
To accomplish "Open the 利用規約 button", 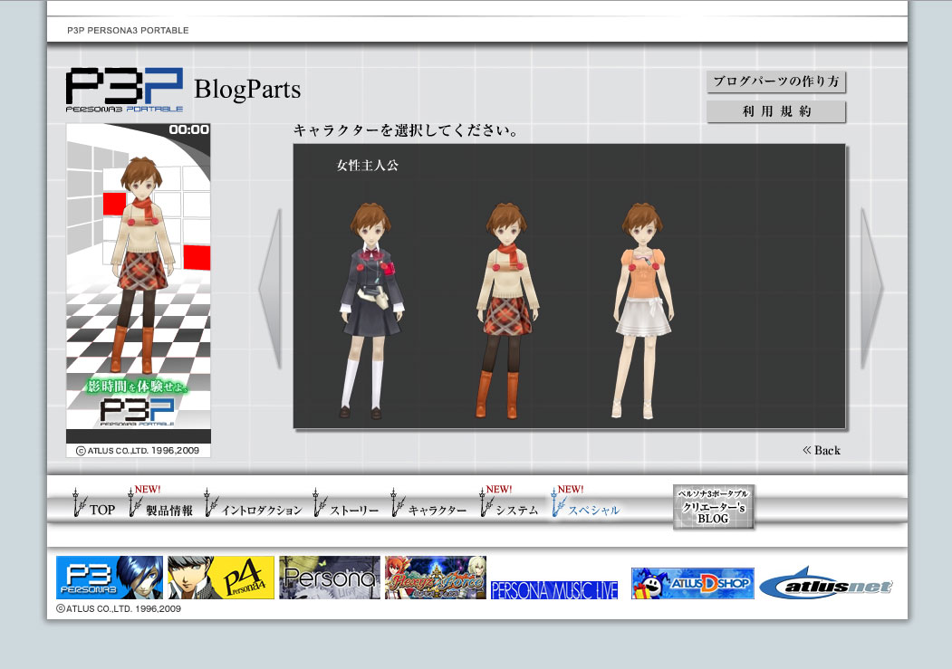I will tap(776, 111).
